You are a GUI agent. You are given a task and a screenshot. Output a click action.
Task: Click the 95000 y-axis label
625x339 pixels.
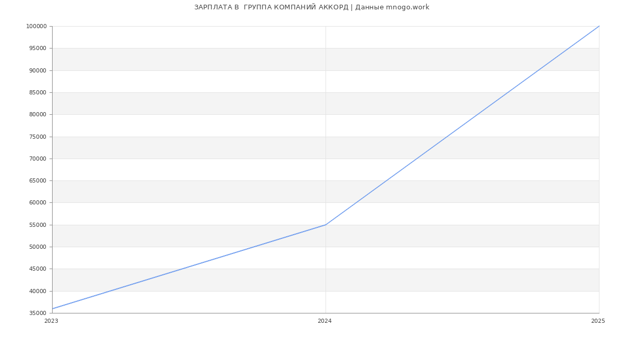click(37, 49)
